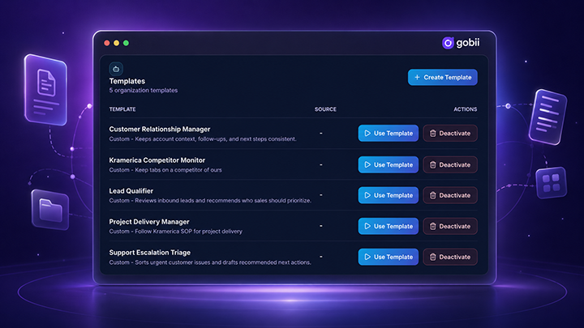Select the Kramerica Competitor Monitor title
Viewport: 584px width, 328px height.
point(157,160)
